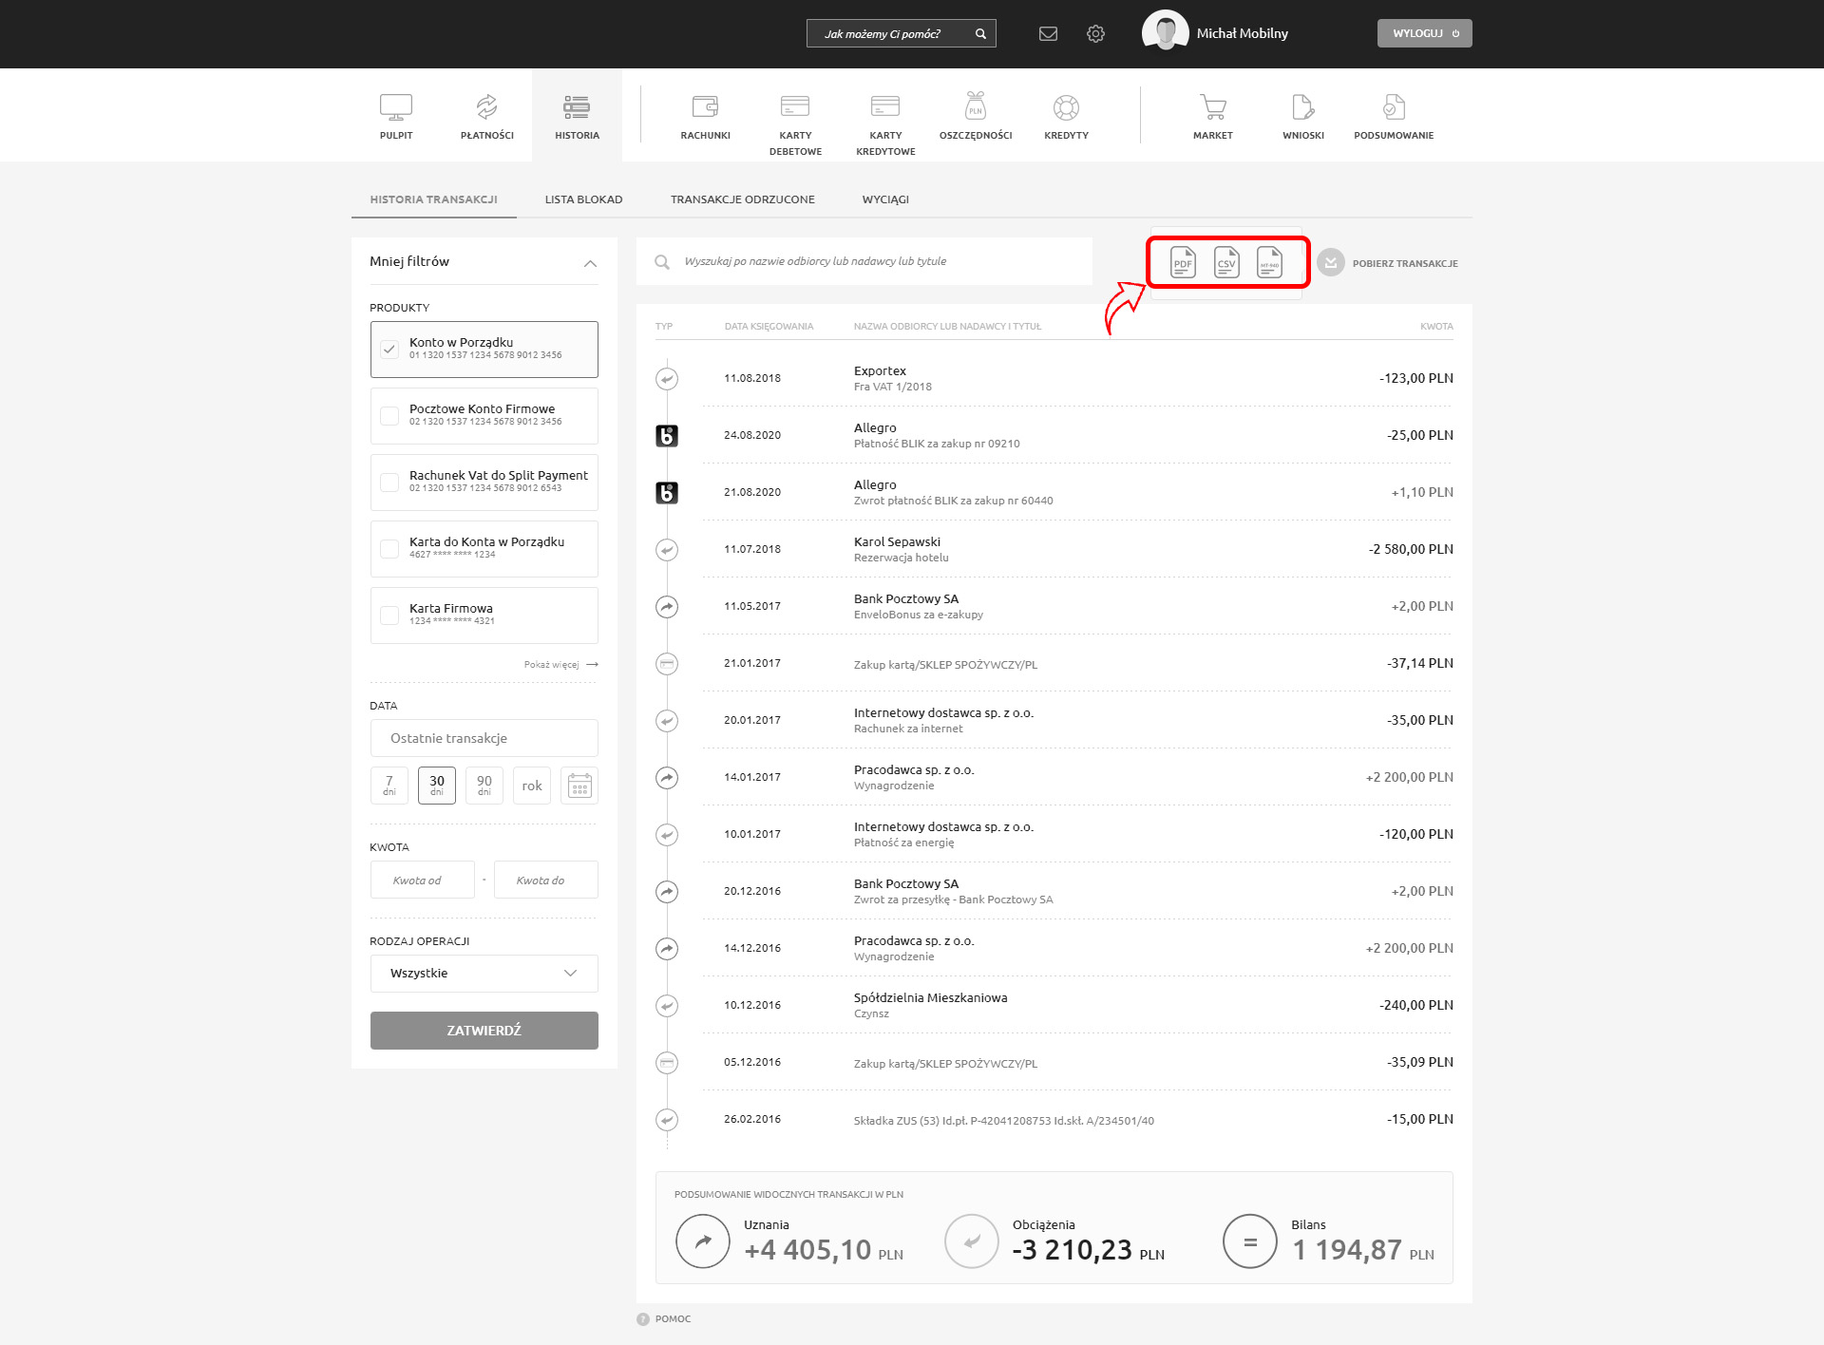1824x1345 pixels.
Task: Open the Rodzaj operacji Wszystkie dropdown
Action: [484, 974]
